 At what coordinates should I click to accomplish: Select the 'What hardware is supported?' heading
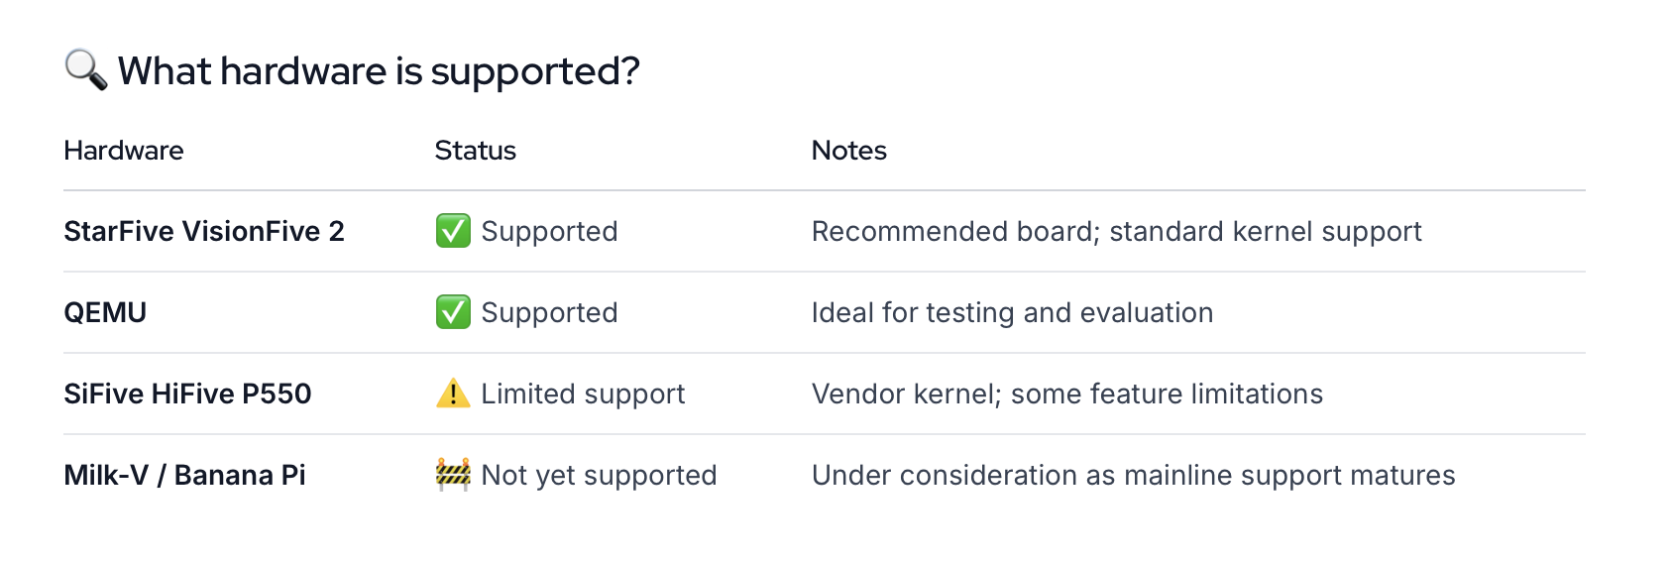(x=379, y=71)
